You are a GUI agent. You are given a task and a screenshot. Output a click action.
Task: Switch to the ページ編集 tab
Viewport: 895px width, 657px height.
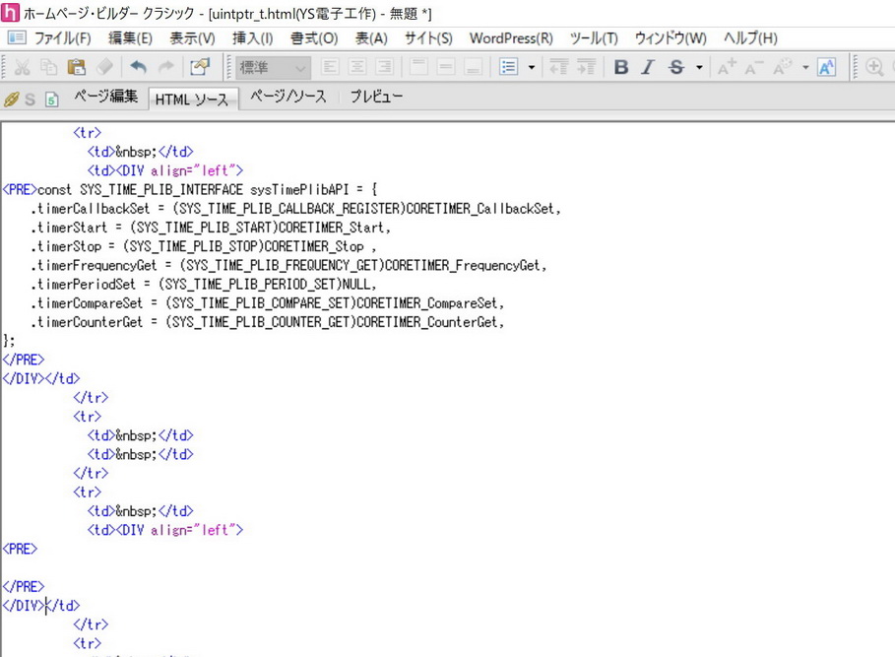pos(105,97)
